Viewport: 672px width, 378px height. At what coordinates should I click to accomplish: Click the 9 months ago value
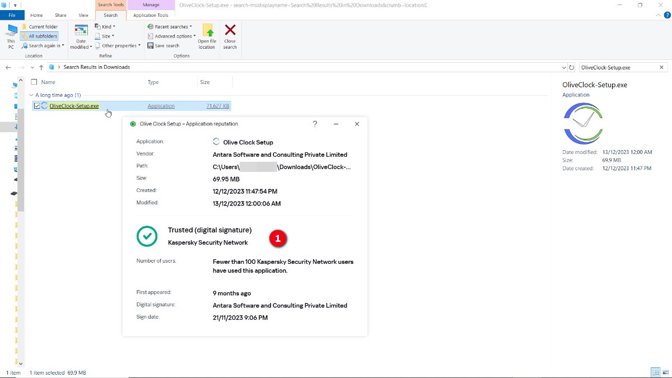pos(232,293)
